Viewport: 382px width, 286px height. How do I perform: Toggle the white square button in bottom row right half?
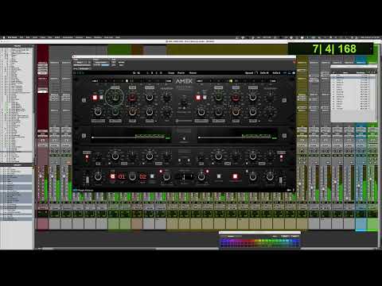219,176
